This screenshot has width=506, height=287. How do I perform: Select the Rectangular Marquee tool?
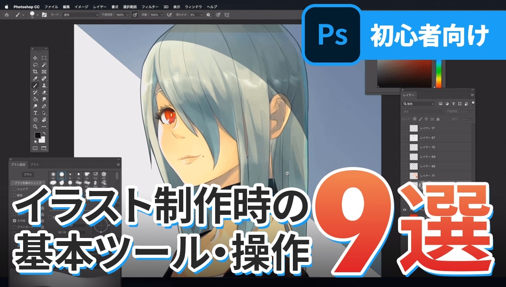pyautogui.click(x=44, y=58)
